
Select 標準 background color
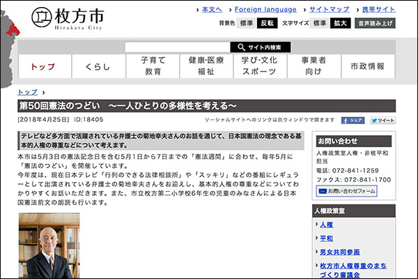coord(246,23)
